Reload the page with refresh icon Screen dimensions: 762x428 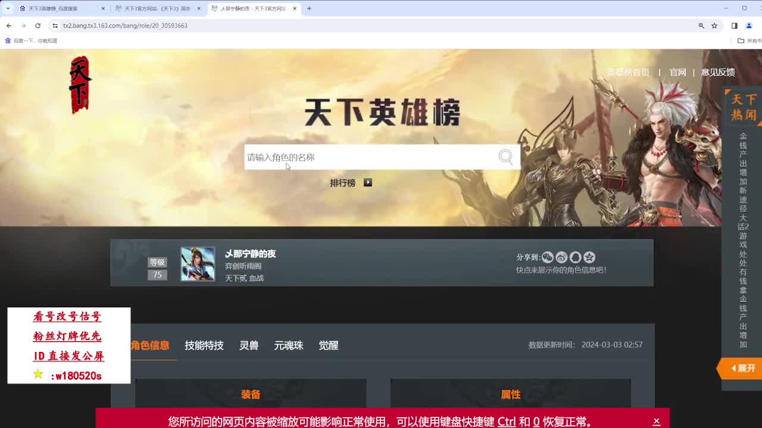tap(38, 26)
